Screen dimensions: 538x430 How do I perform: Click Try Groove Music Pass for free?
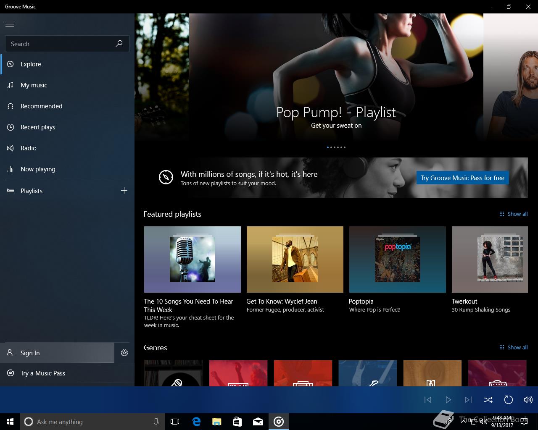coord(462,178)
